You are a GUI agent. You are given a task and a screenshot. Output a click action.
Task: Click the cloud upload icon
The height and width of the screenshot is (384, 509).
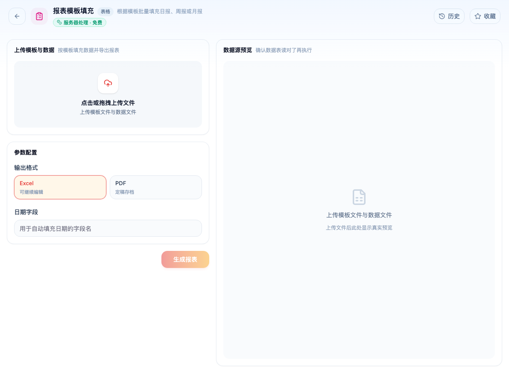pos(108,83)
